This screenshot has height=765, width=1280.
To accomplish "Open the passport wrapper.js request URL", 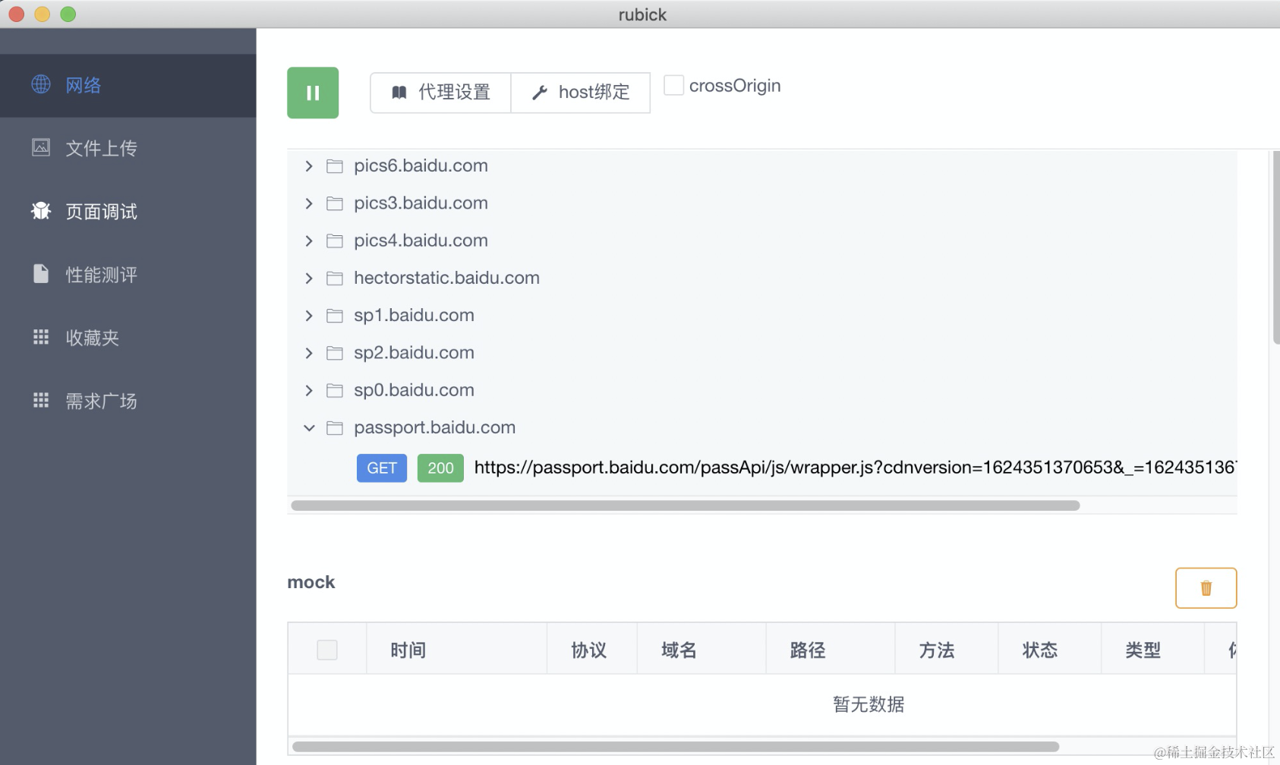I will (855, 467).
